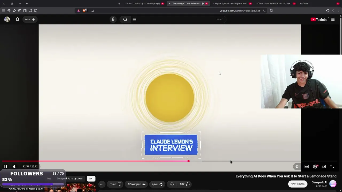Subscribe using the הרשמה למינוי button
342x192 pixels.
(x=298, y=184)
